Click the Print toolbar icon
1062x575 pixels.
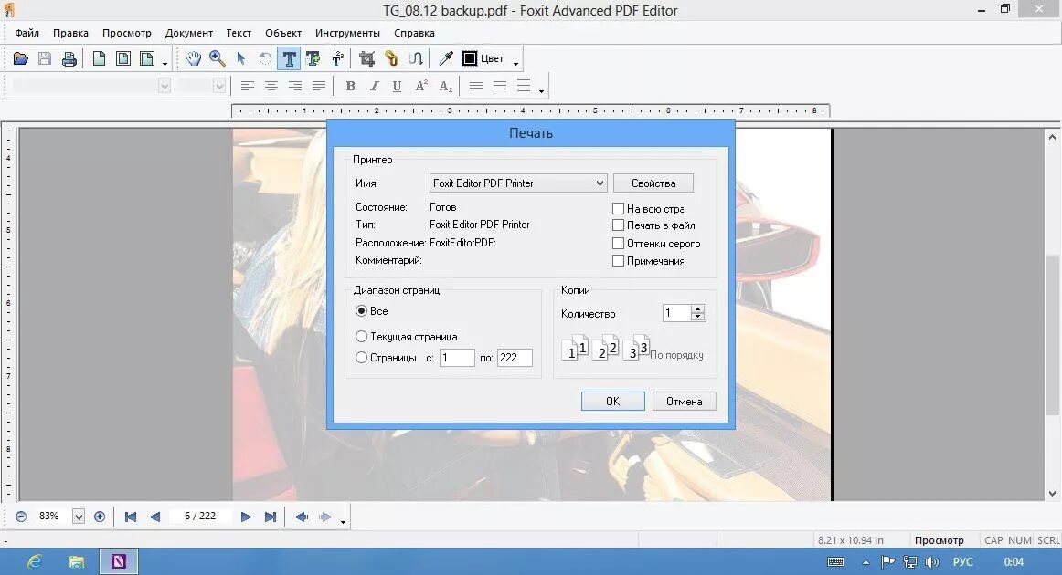point(69,58)
